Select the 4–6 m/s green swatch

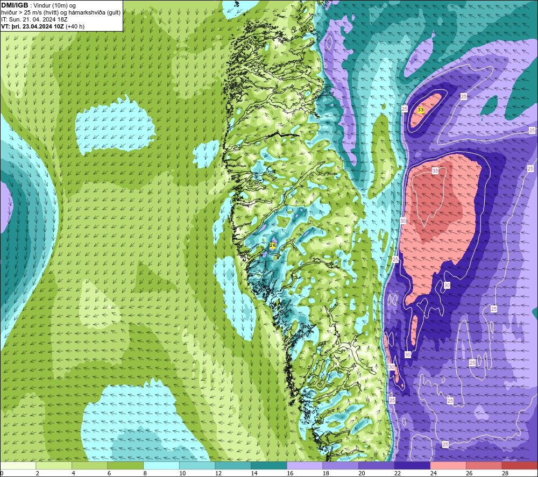(89, 466)
